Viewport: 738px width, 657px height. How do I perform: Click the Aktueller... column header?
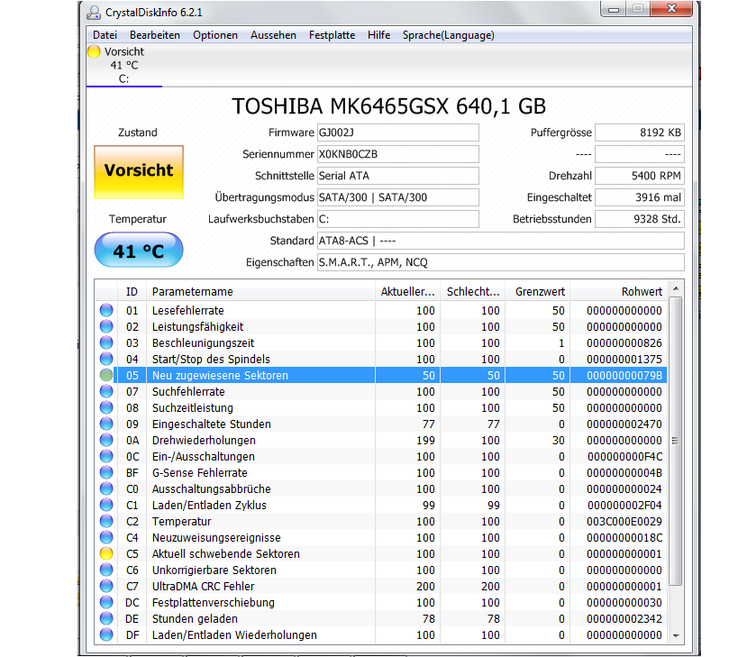click(407, 292)
